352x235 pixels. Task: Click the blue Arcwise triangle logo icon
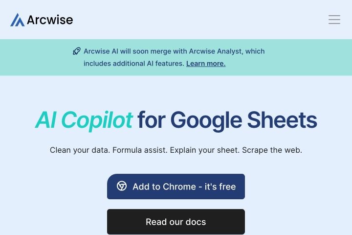pos(17,20)
